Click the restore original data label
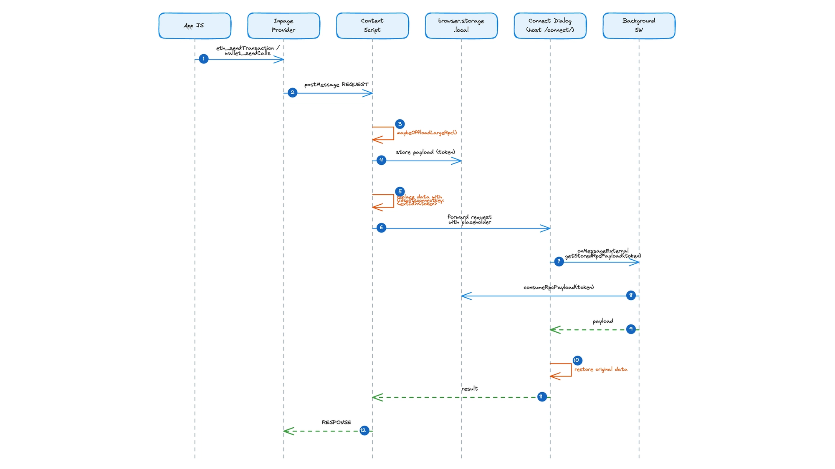The height and width of the screenshot is (469, 835). tap(600, 369)
